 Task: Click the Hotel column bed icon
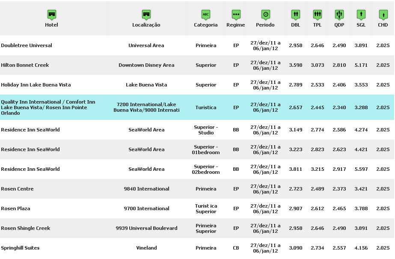pyautogui.click(x=51, y=15)
